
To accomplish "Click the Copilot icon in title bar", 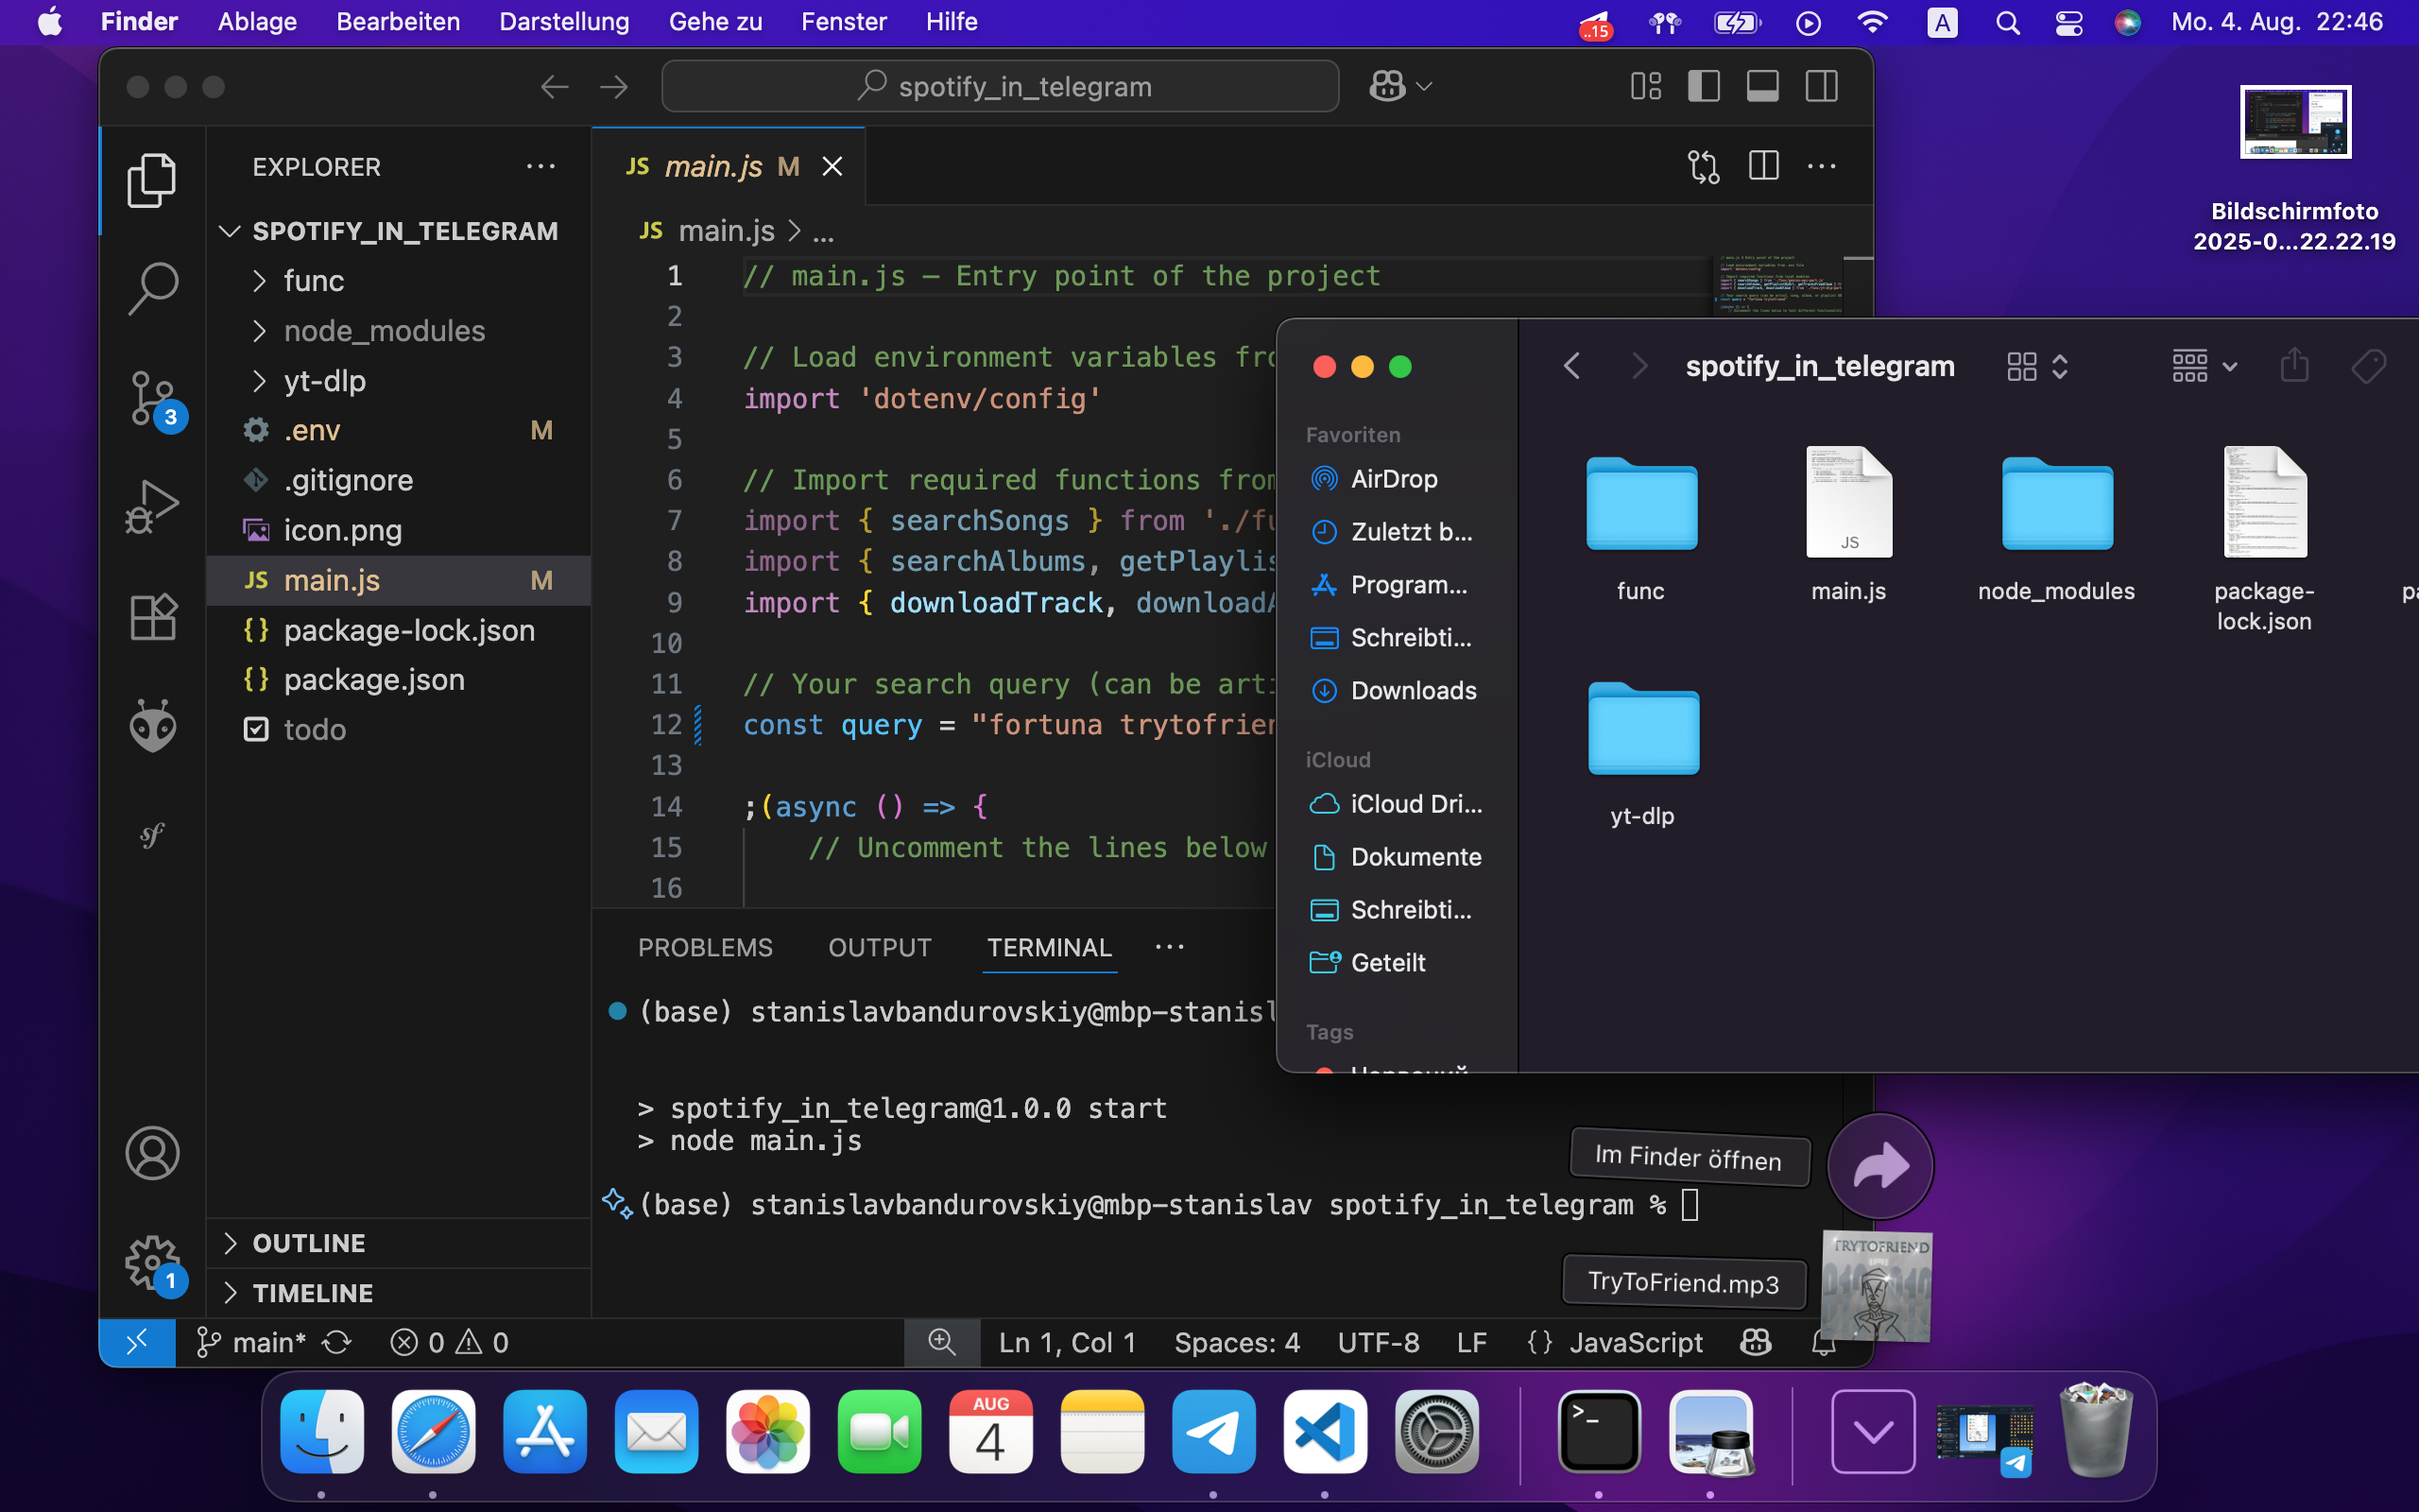I will tap(1387, 86).
